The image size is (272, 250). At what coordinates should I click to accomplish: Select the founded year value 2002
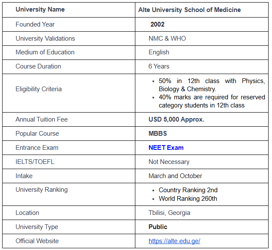click(157, 24)
